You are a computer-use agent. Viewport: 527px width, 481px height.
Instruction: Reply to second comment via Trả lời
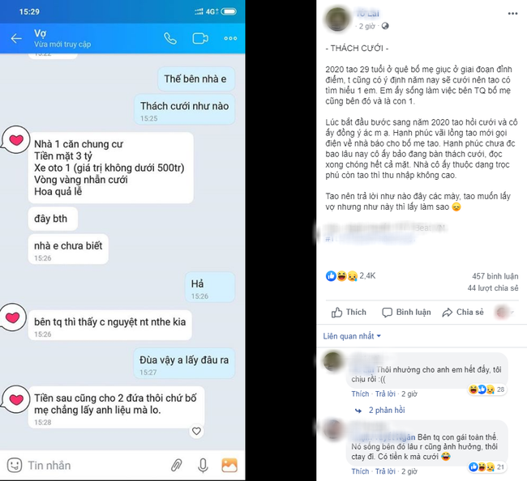(x=385, y=471)
